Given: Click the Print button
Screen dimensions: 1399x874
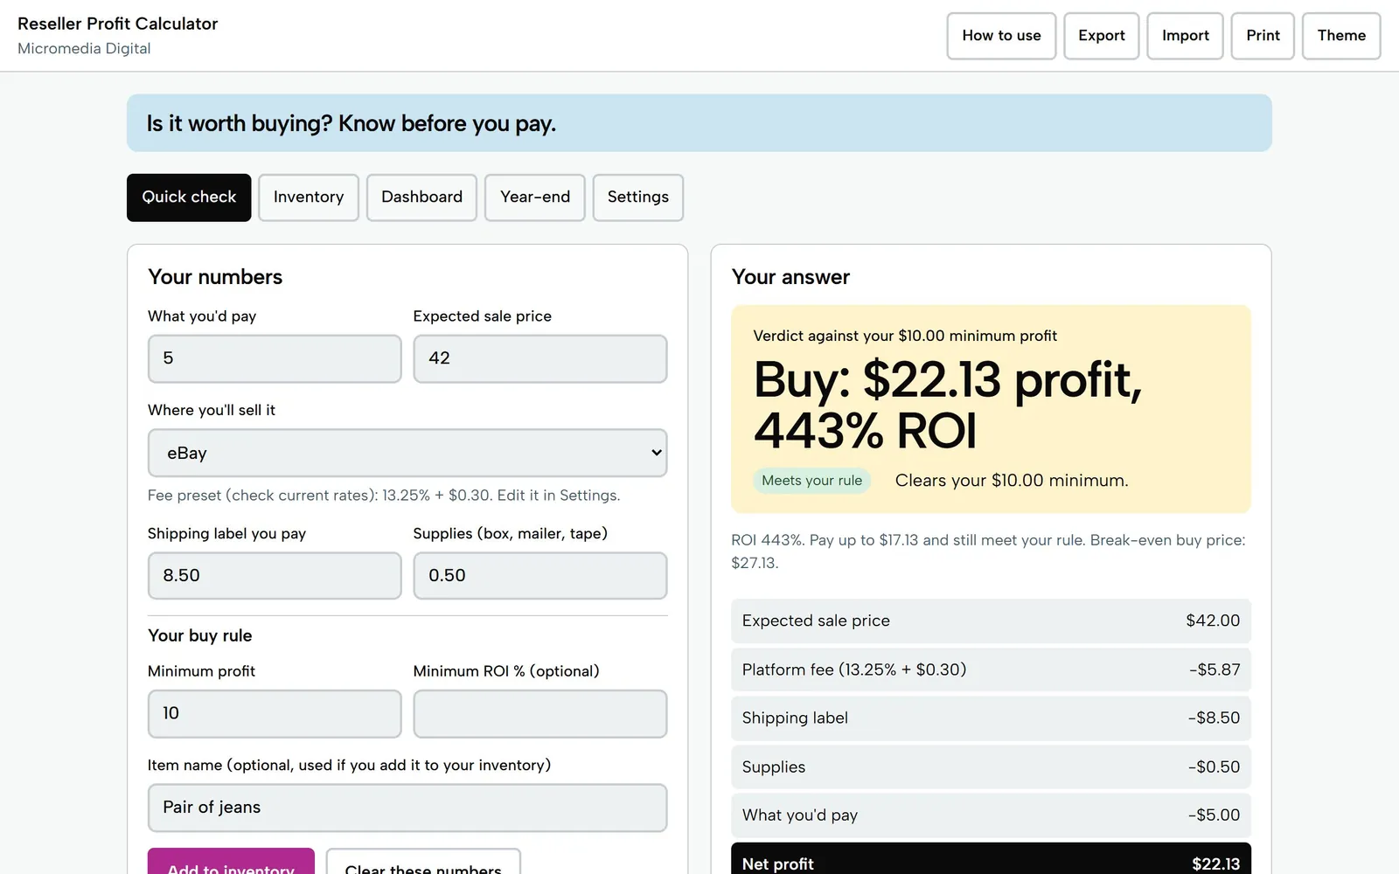Looking at the screenshot, I should tap(1263, 36).
